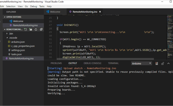
Task: Select RemoteMonitoring.ino at the workspace root
Action: point(23,59)
